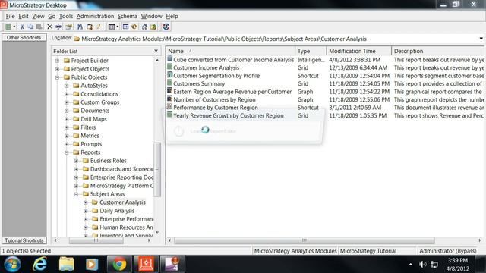The width and height of the screenshot is (486, 273).
Task: Click the Search binoculars toolbar icon
Action: click(80, 27)
